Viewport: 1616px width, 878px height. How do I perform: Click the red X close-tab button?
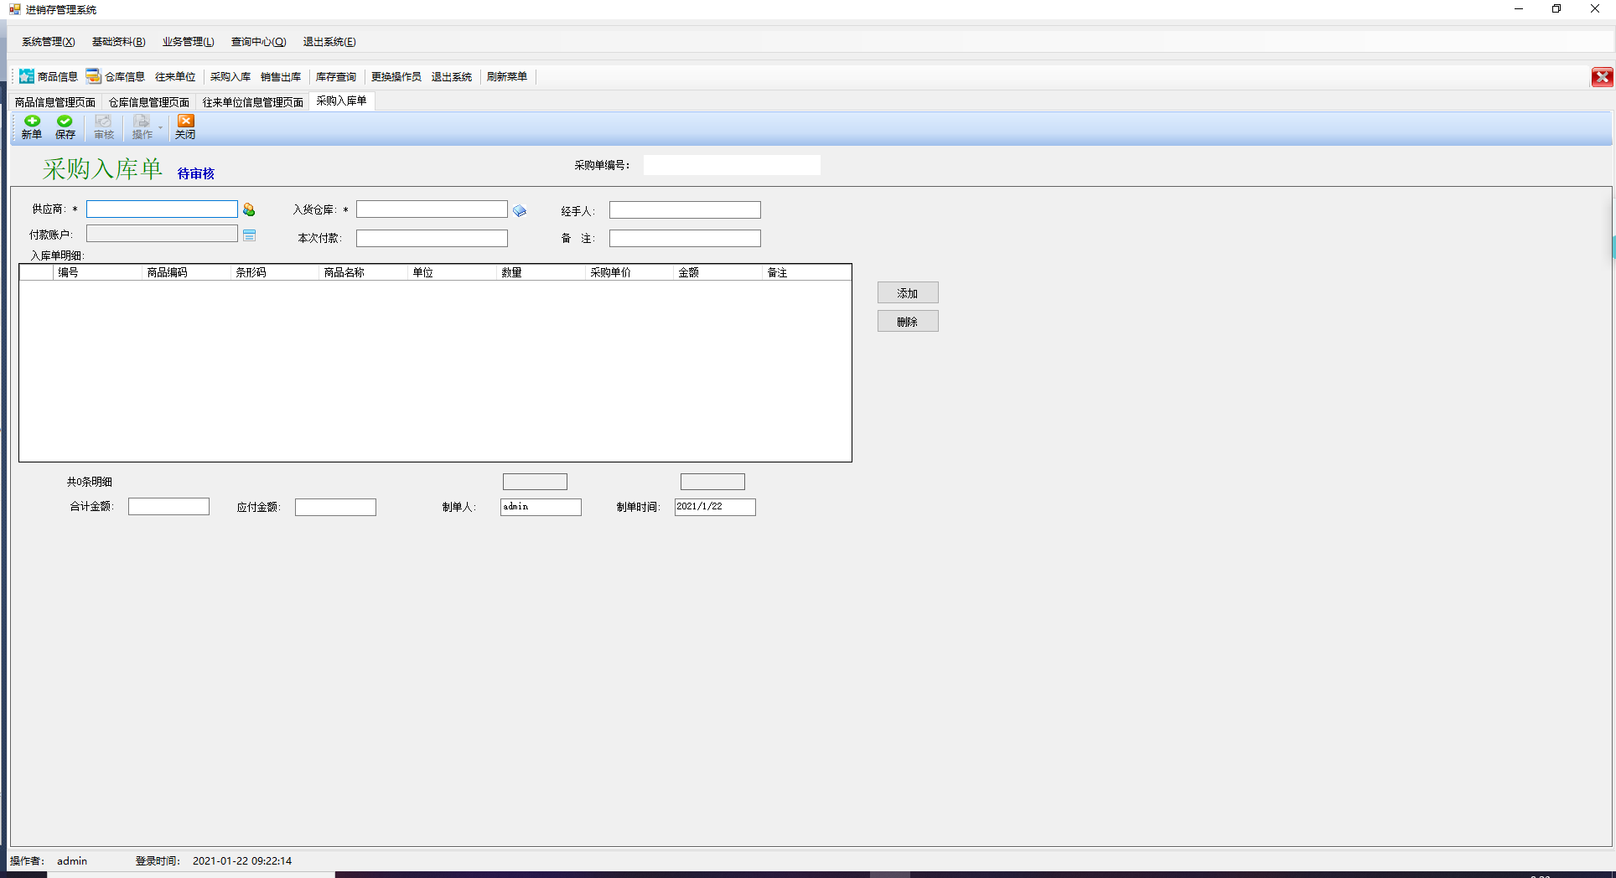click(x=1602, y=77)
